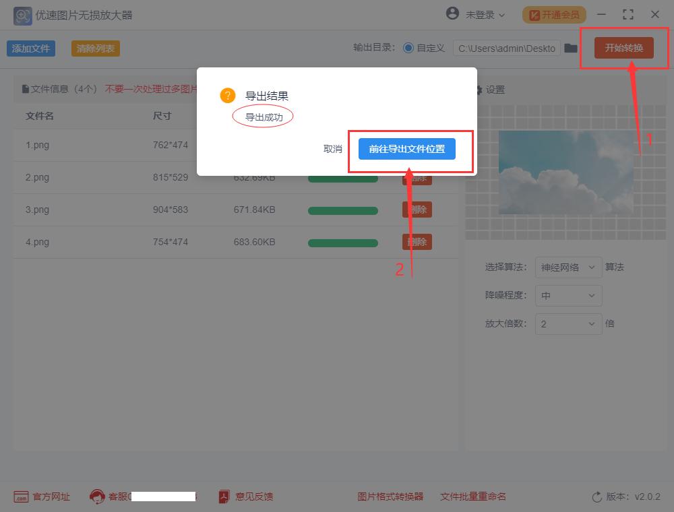
Task: Toggle fullscreen with the maximize control
Action: [628, 14]
